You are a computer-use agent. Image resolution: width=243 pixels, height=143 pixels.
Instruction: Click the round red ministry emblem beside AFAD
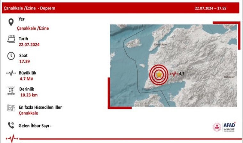(x=217, y=127)
